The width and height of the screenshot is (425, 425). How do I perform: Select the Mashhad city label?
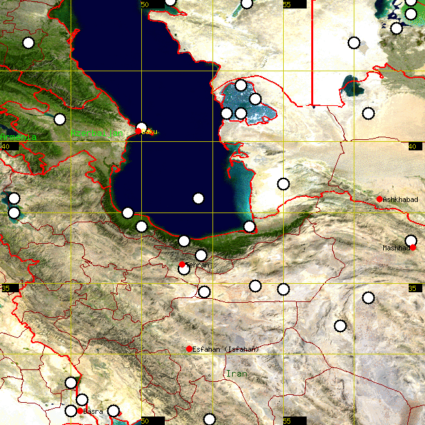(x=396, y=248)
